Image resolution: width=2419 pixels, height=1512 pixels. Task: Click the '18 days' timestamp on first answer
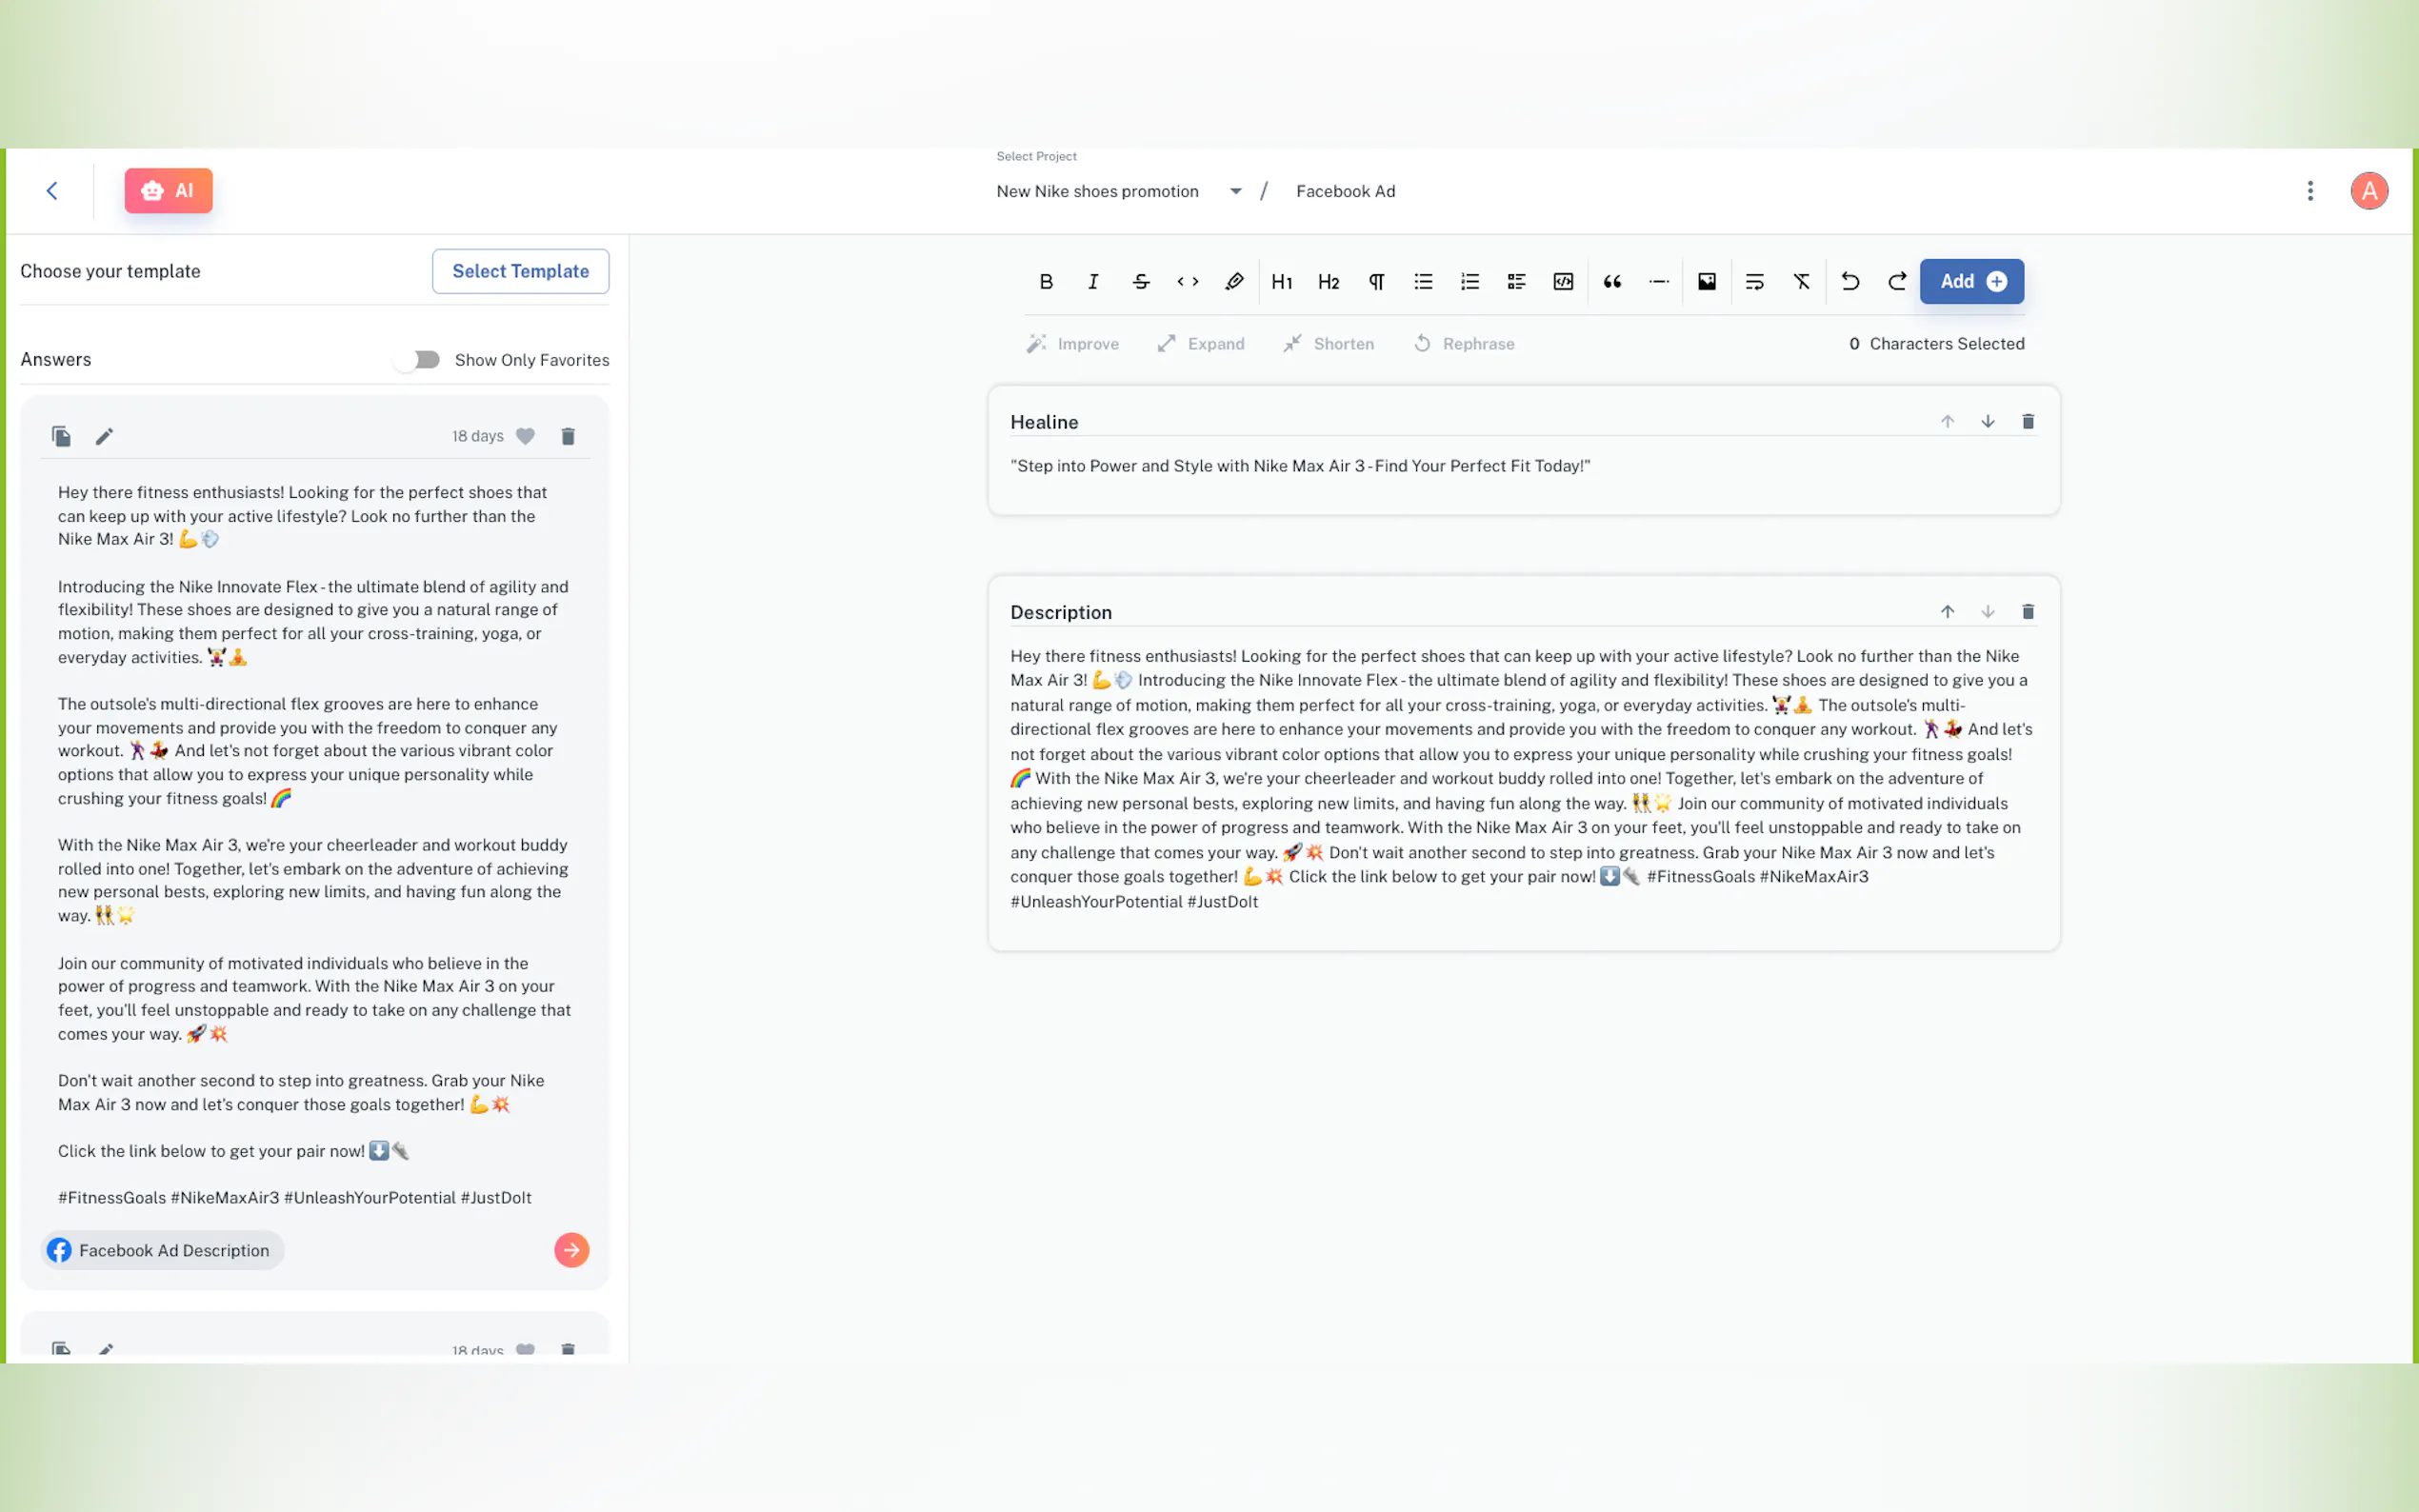tap(478, 436)
